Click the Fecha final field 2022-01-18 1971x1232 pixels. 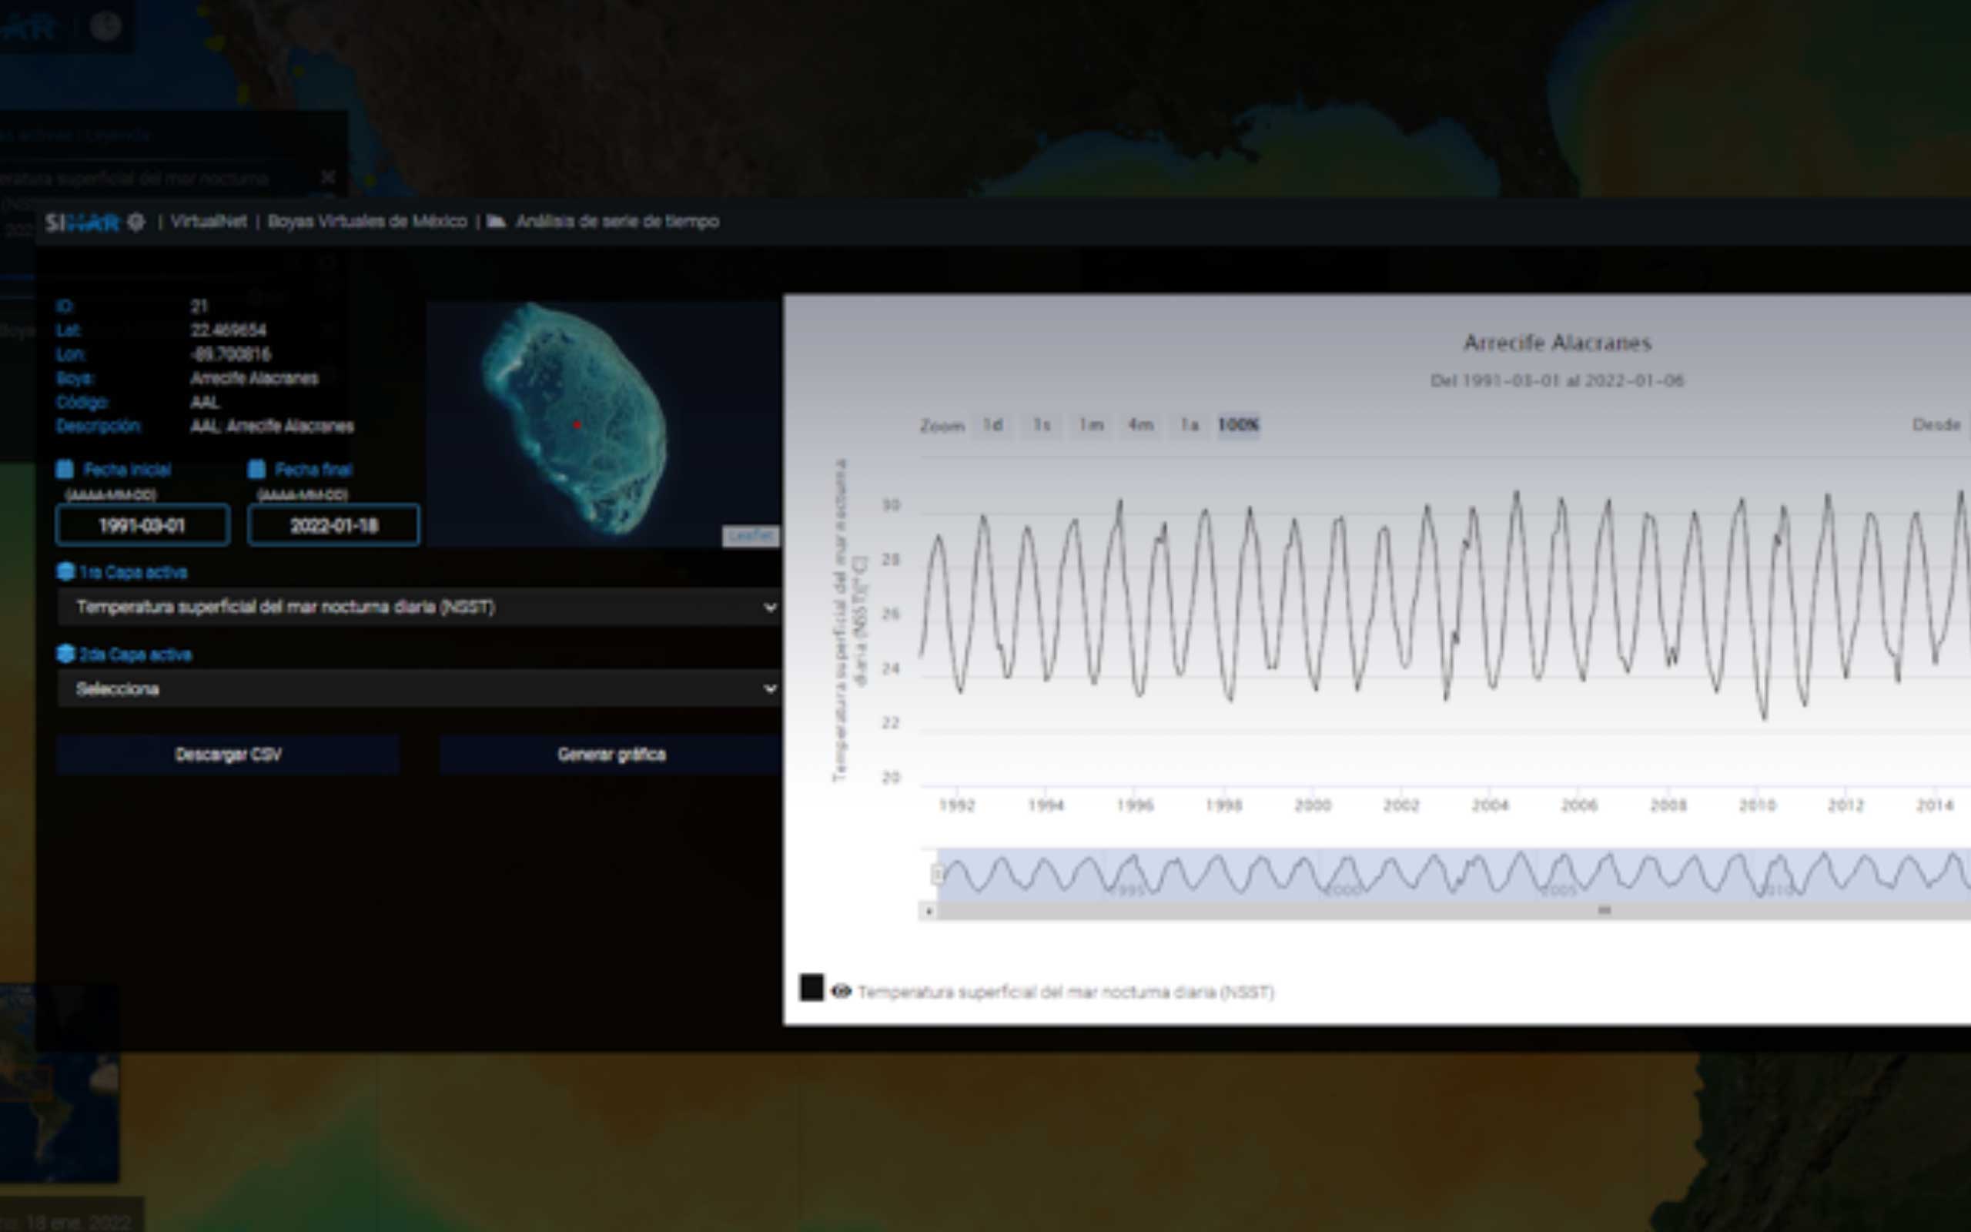[x=334, y=526]
